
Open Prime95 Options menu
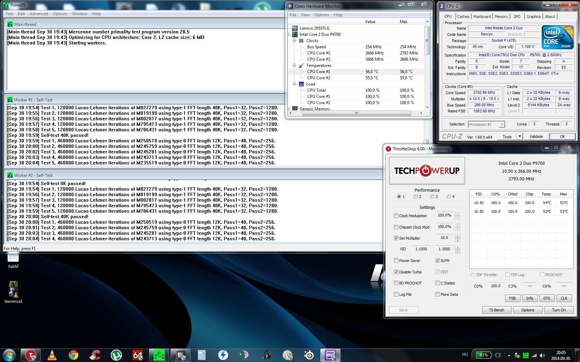(60, 14)
